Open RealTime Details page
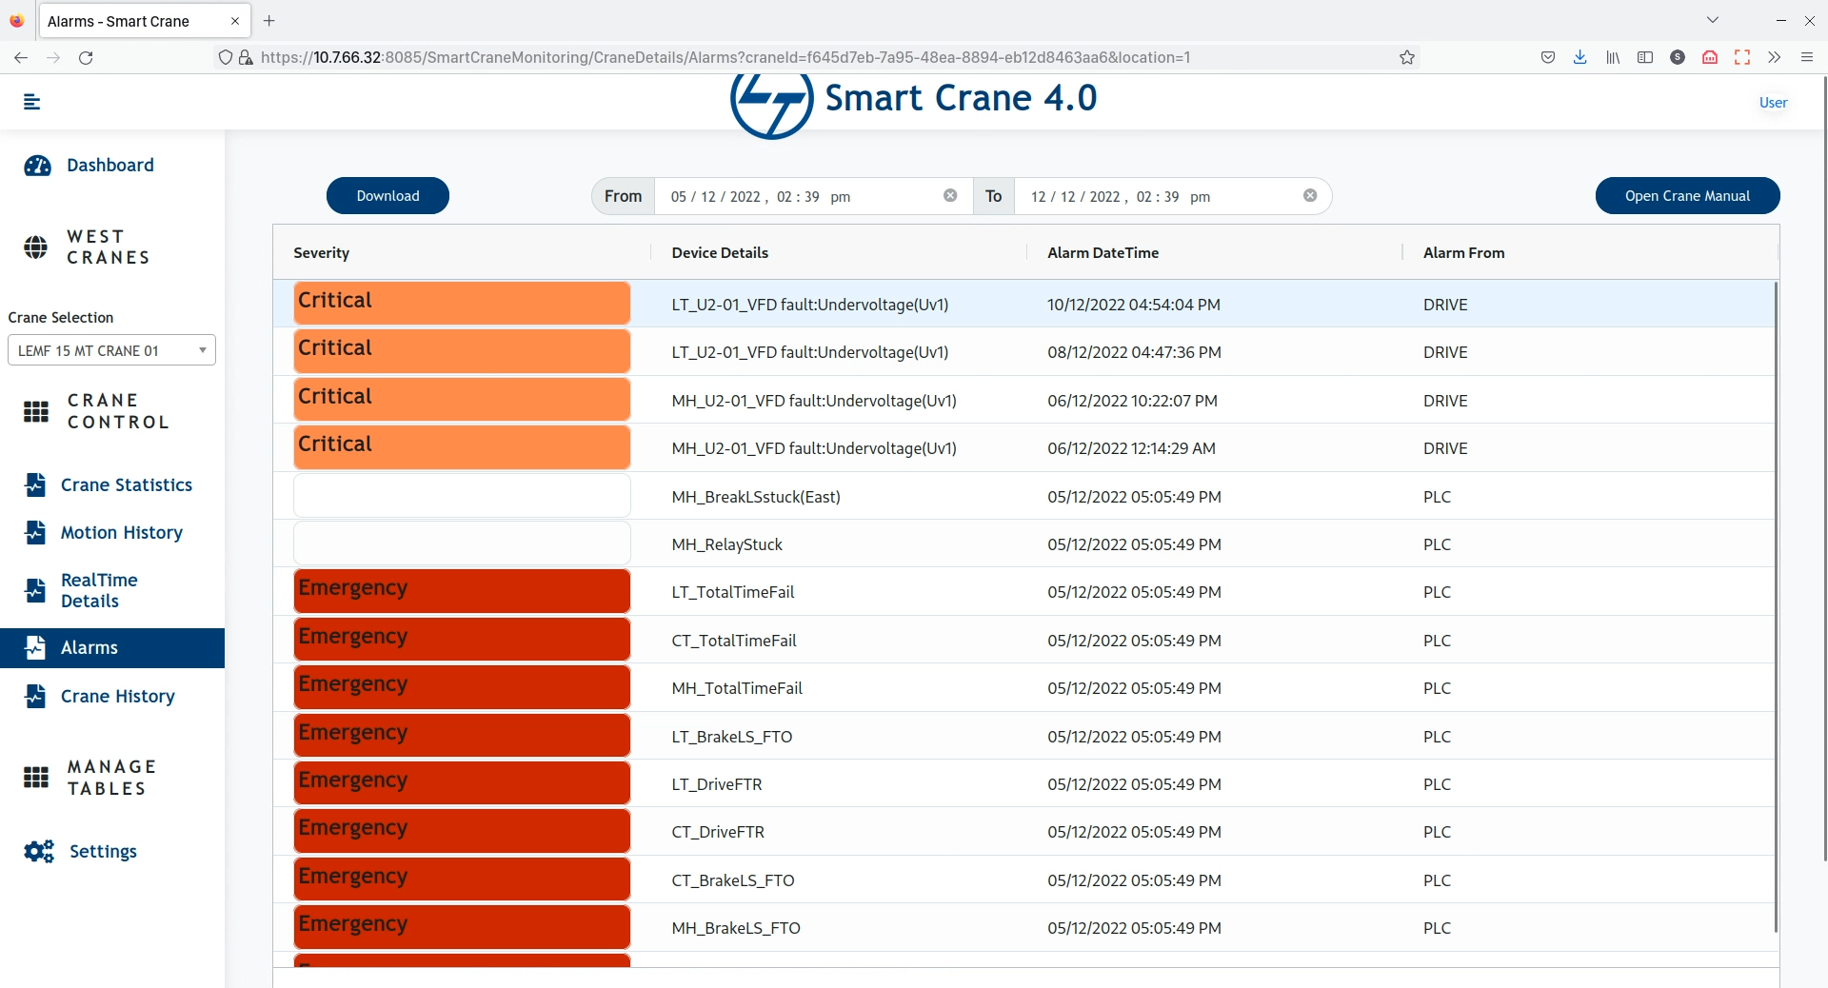Viewport: 1828px width, 988px height. pyautogui.click(x=99, y=590)
